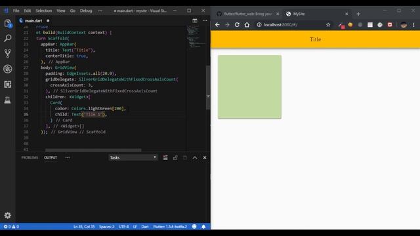Click the crossAxisCount line in code
The image size is (420, 236).
(72, 85)
